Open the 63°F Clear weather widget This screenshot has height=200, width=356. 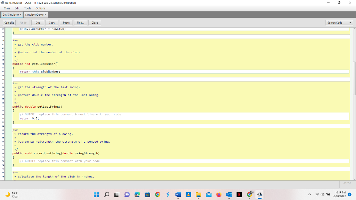point(13,194)
